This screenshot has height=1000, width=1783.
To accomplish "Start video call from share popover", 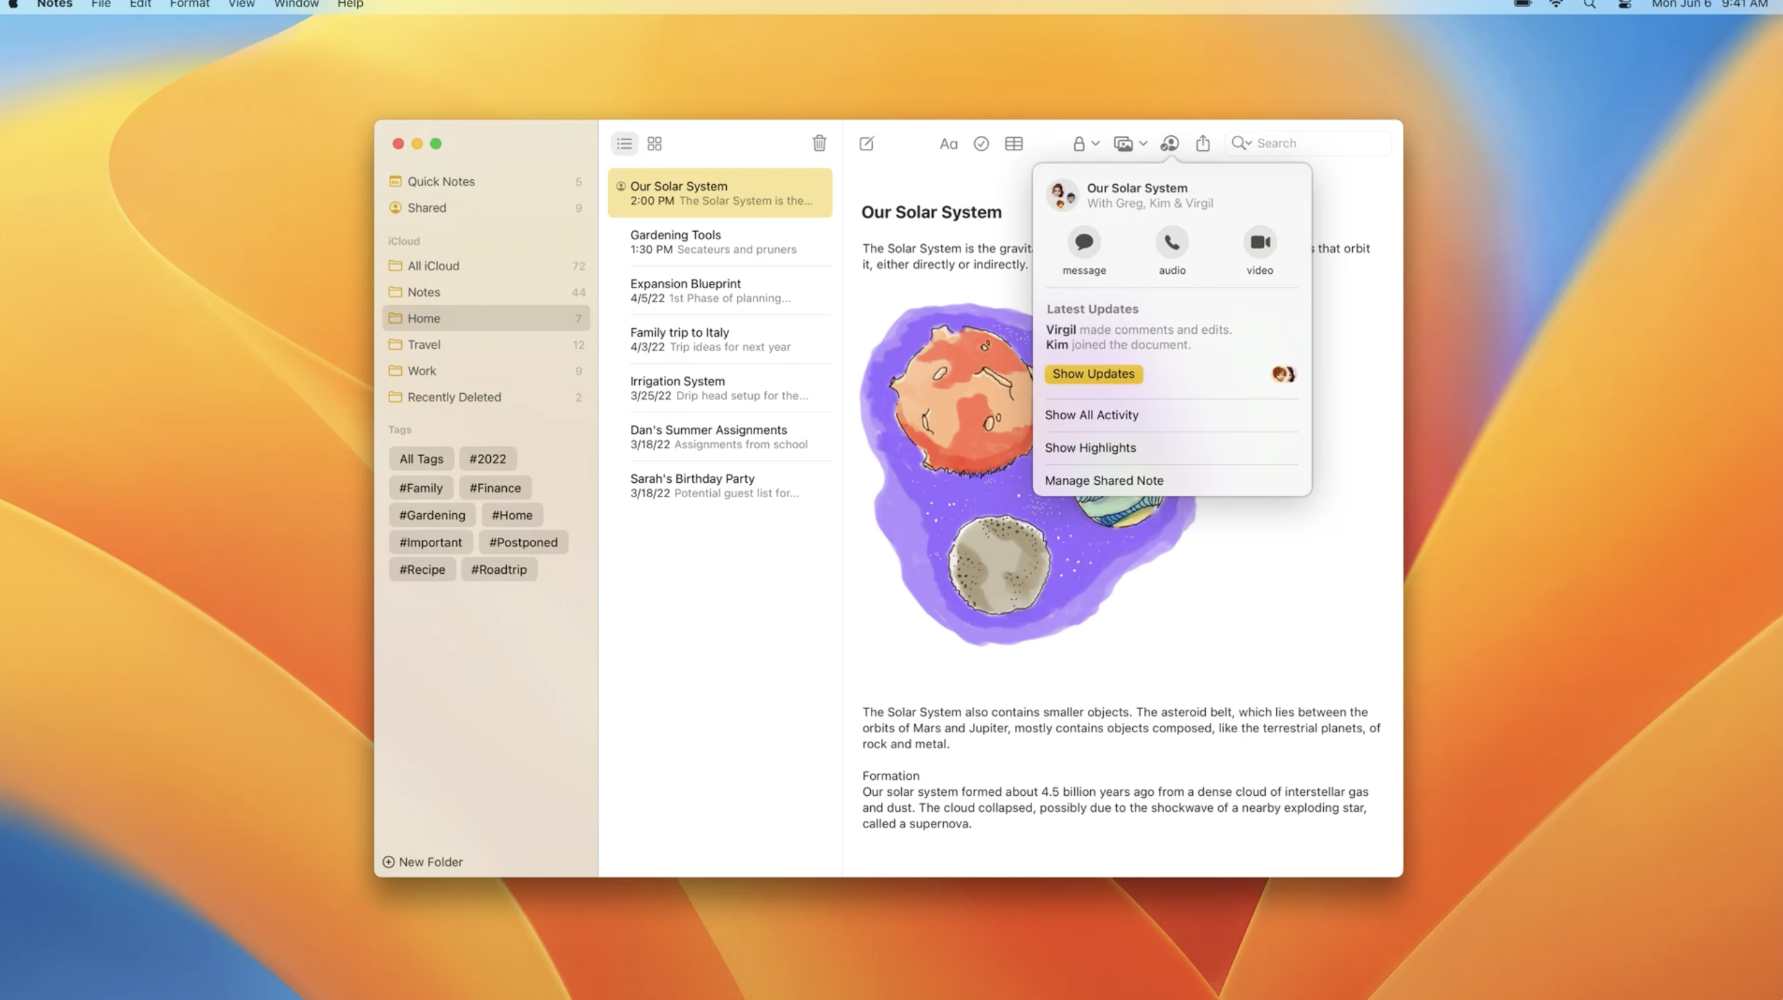I will (x=1259, y=242).
